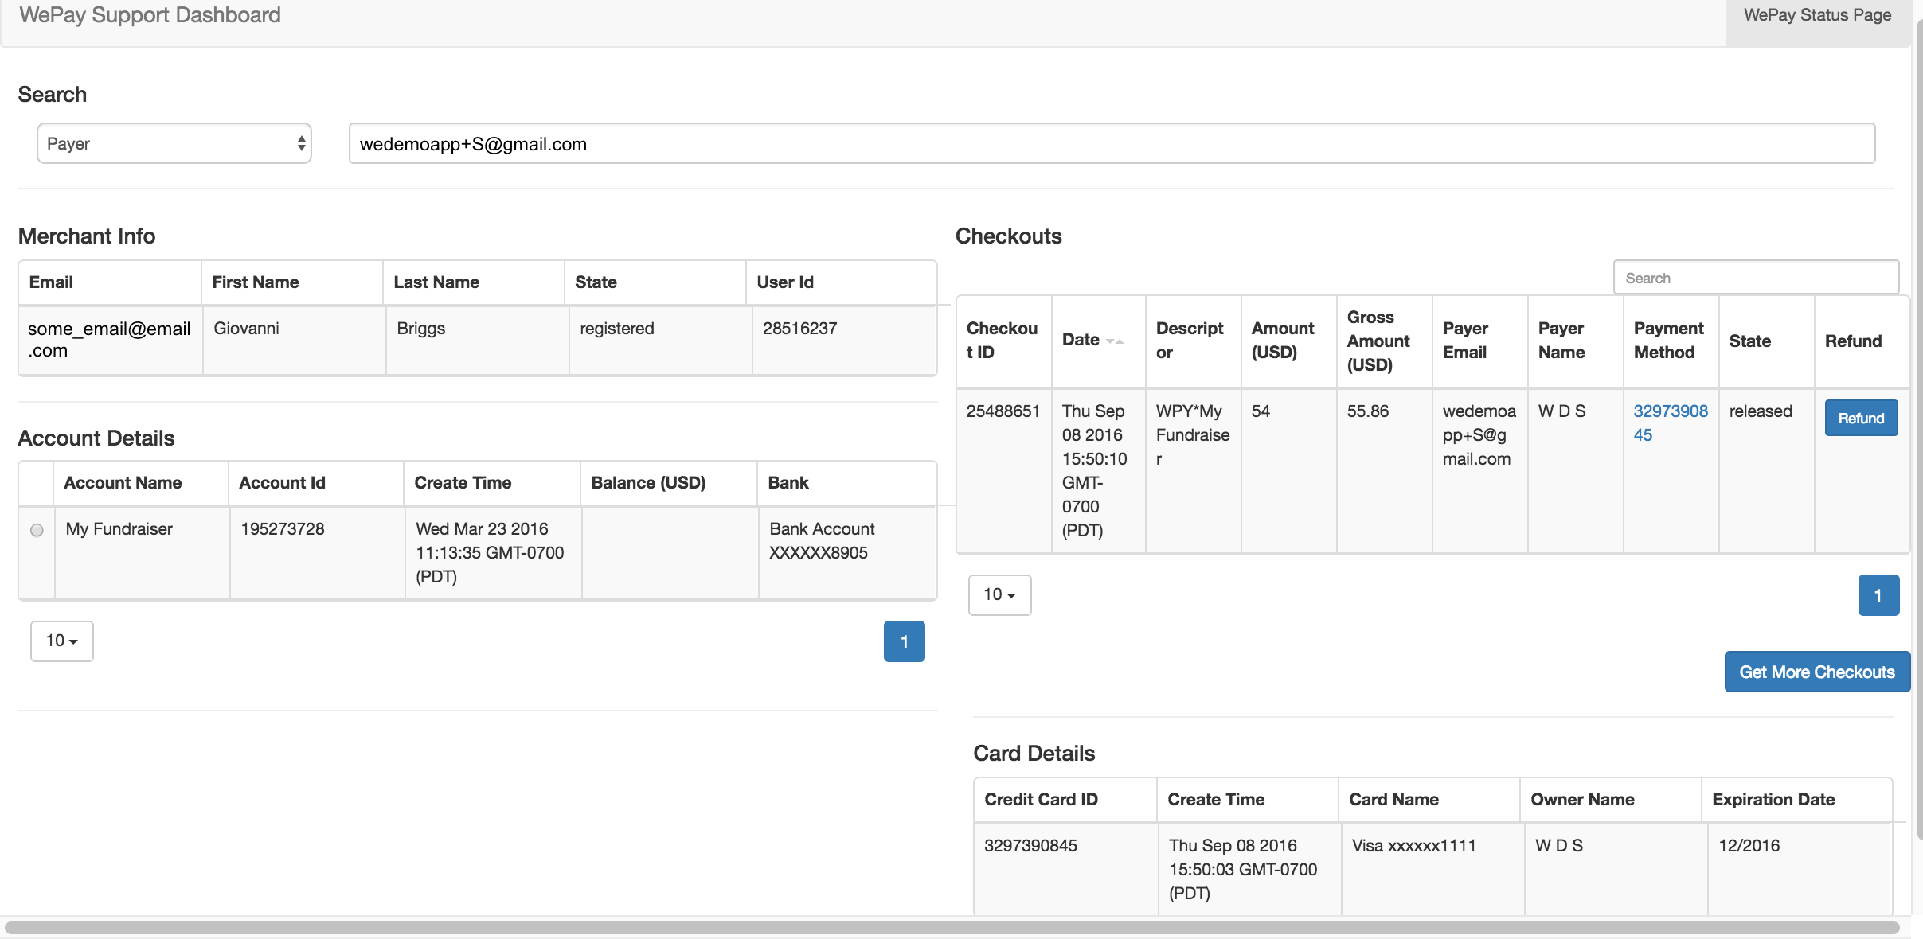Click the Balance (USD) column header
This screenshot has height=939, width=1923.
click(x=668, y=483)
